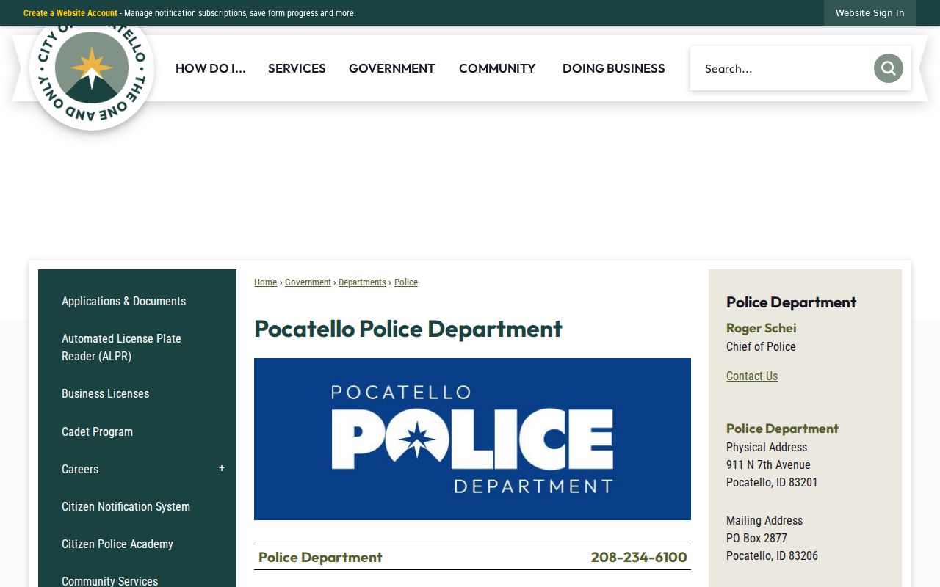Go to Home breadcrumb
Screen dimensions: 940x587
point(265,282)
